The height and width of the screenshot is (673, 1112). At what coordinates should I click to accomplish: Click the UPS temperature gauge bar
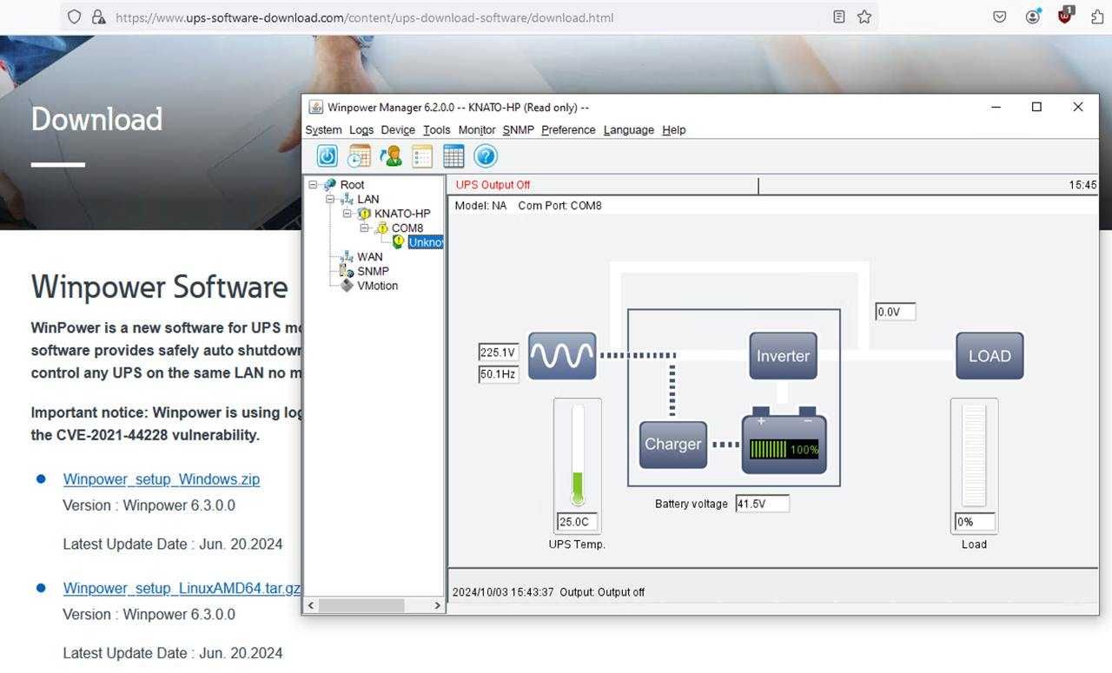[578, 455]
